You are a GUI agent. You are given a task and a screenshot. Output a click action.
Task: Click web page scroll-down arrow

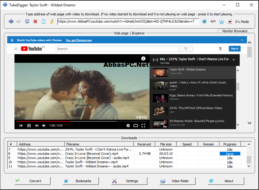coord(249,123)
